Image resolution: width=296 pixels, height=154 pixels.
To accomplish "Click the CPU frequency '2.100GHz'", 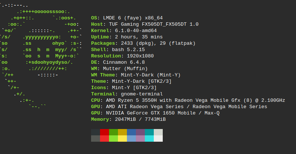I will (x=273, y=100).
